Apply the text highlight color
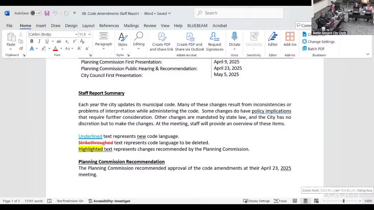The width and height of the screenshot is (374, 210). tap(44, 48)
